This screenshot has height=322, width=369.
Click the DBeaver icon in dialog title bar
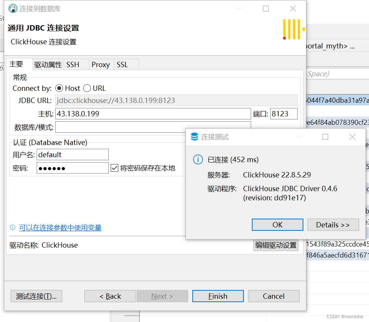point(13,9)
